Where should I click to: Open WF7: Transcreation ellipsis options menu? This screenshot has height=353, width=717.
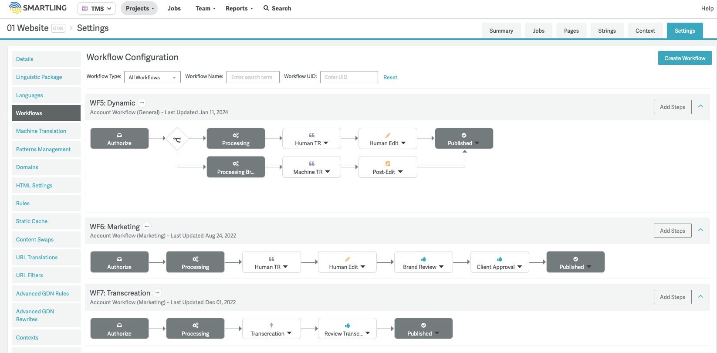click(157, 293)
